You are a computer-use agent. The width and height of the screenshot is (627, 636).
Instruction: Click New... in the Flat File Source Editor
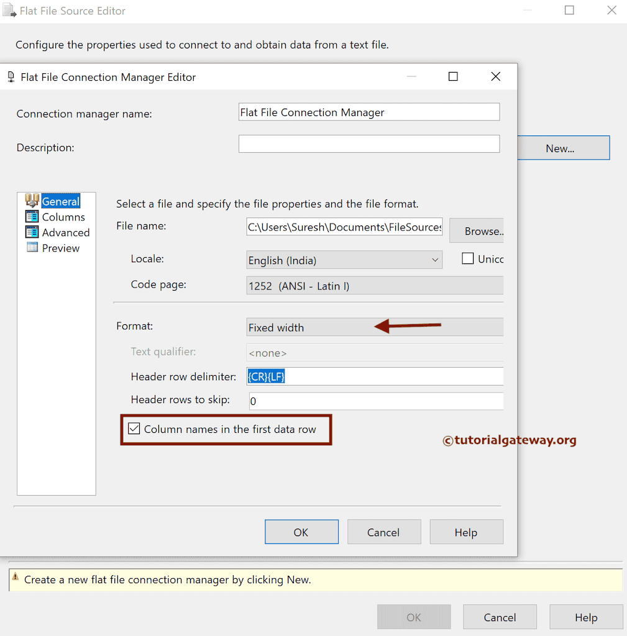pos(563,148)
